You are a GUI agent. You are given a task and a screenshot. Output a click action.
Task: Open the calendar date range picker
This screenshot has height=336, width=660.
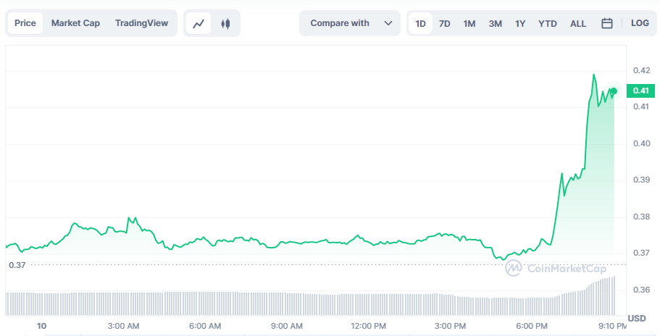tap(607, 23)
